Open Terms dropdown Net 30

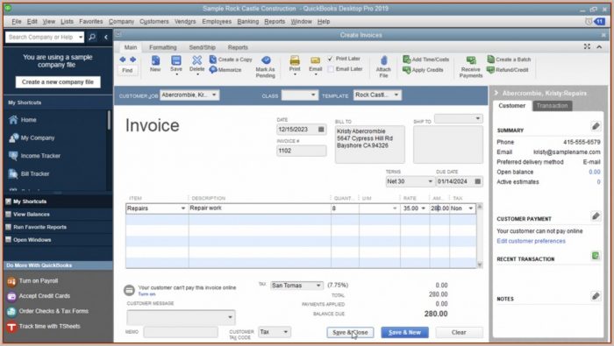(x=430, y=181)
